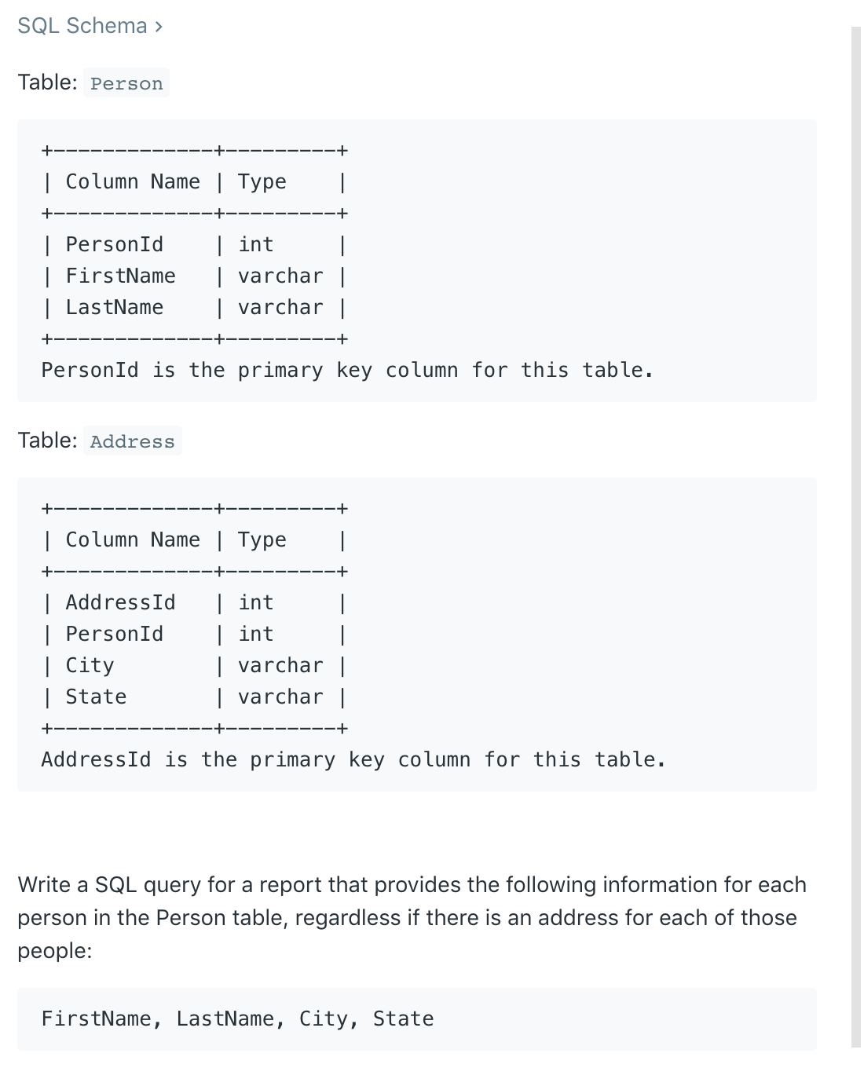The height and width of the screenshot is (1068, 864).
Task: Click the AddressId row in Address table
Action: pos(194,603)
